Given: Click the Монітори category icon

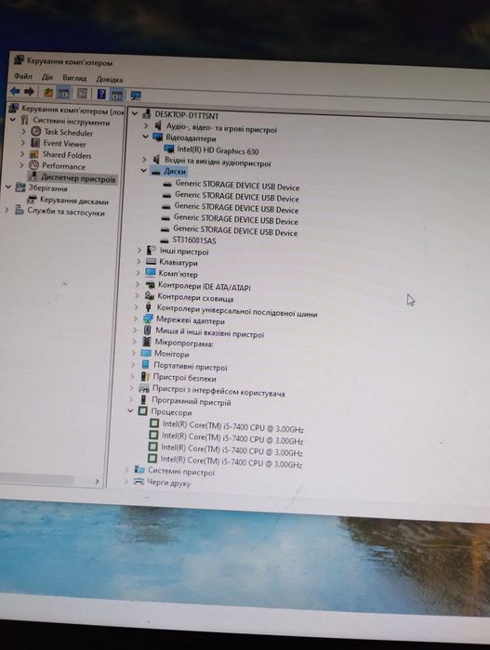Looking at the screenshot, I should (146, 353).
